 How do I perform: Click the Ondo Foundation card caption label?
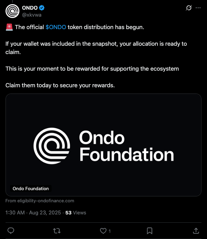click(30, 188)
